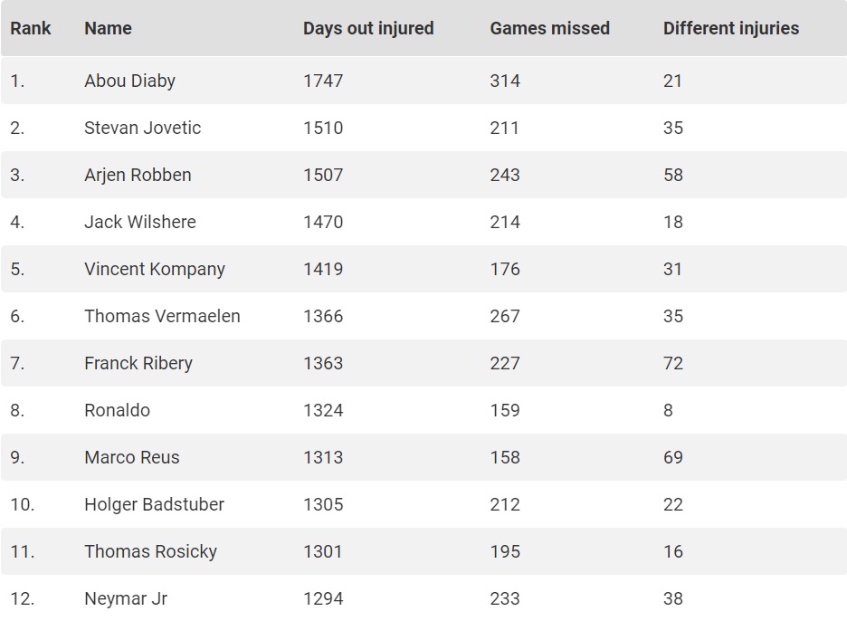Image resolution: width=847 pixels, height=621 pixels.
Task: Click the Different injuries column header
Action: [x=730, y=28]
